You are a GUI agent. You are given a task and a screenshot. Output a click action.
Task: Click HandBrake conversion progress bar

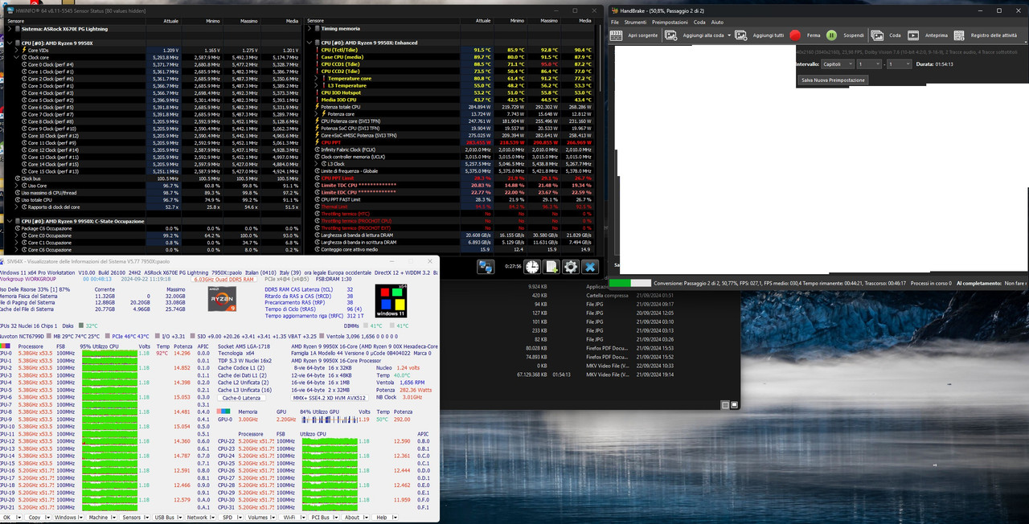631,283
